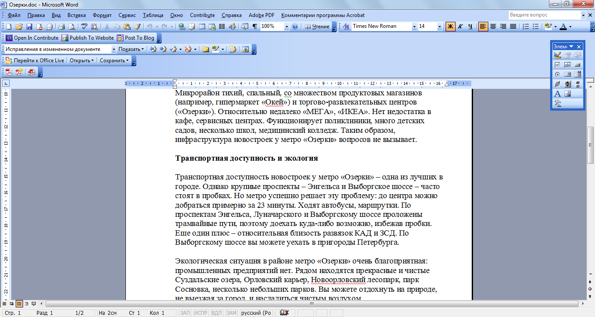
Task: Save the document with floppy icon
Action: pos(30,27)
